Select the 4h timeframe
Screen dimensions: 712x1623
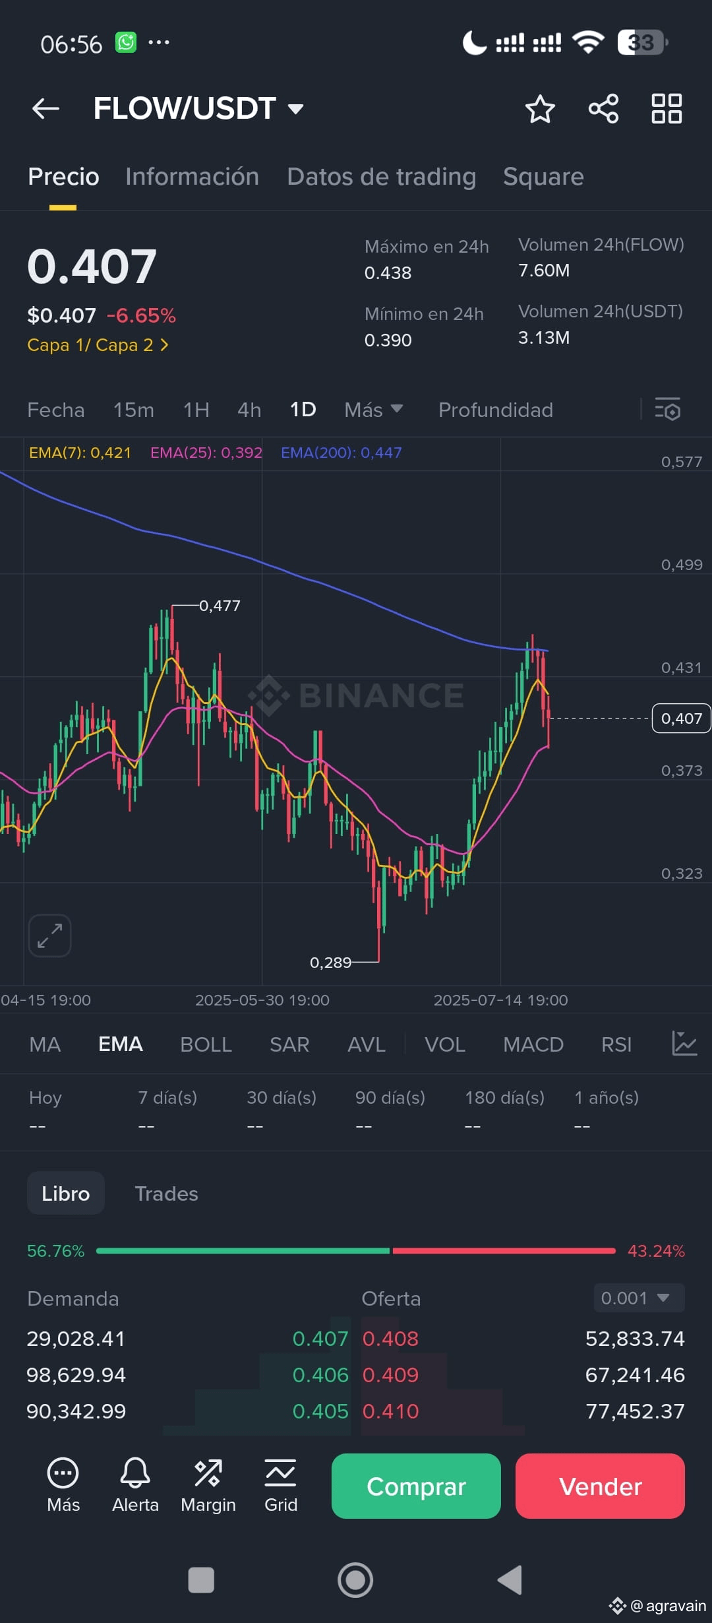coord(249,410)
